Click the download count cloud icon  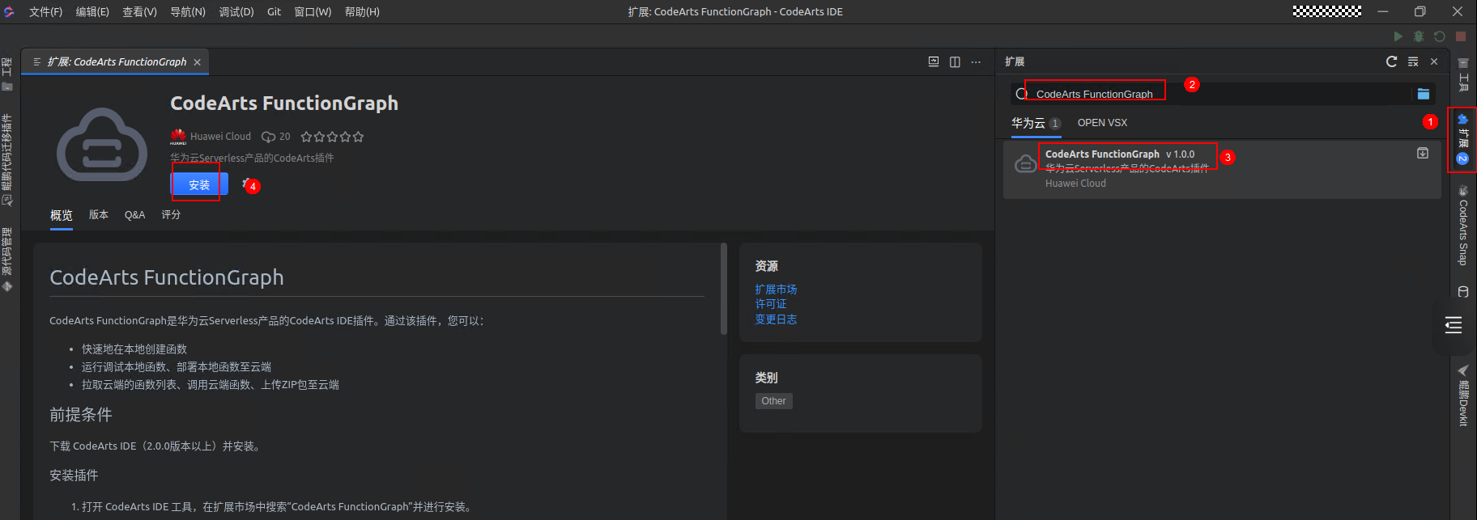coord(268,137)
